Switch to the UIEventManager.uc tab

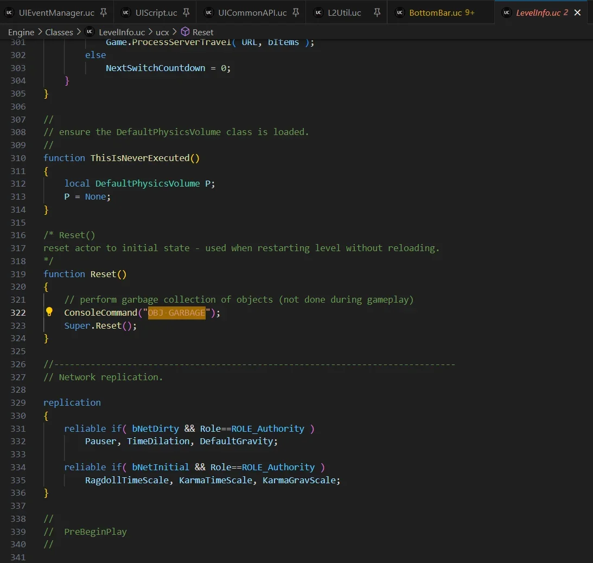56,12
